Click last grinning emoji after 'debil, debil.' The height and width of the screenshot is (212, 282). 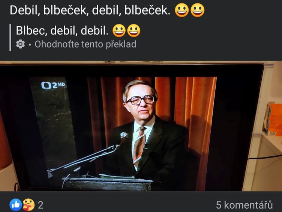pyautogui.click(x=134, y=30)
